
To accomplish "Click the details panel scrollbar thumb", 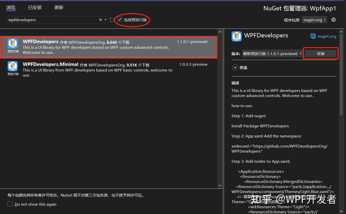I will click(341, 75).
